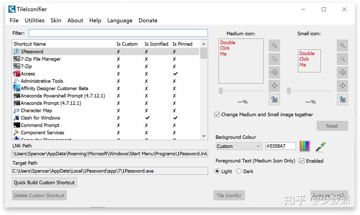
Task: Click the Anaconda Powershell Prompt icon
Action: [x=16, y=96]
